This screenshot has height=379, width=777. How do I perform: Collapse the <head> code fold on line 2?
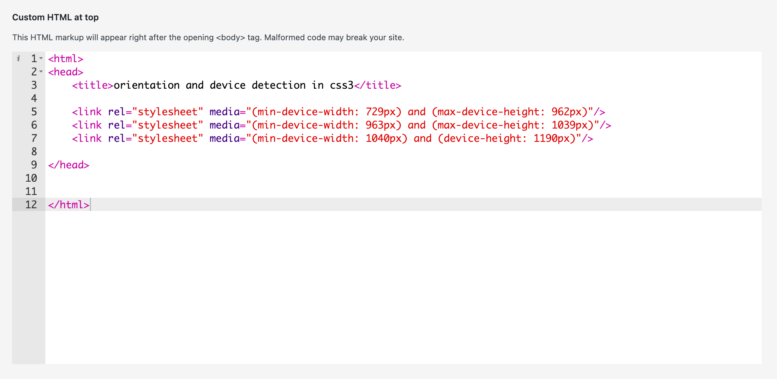41,72
